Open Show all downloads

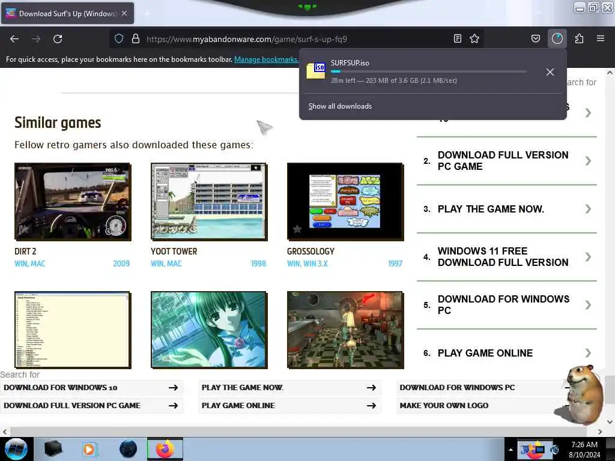point(340,106)
